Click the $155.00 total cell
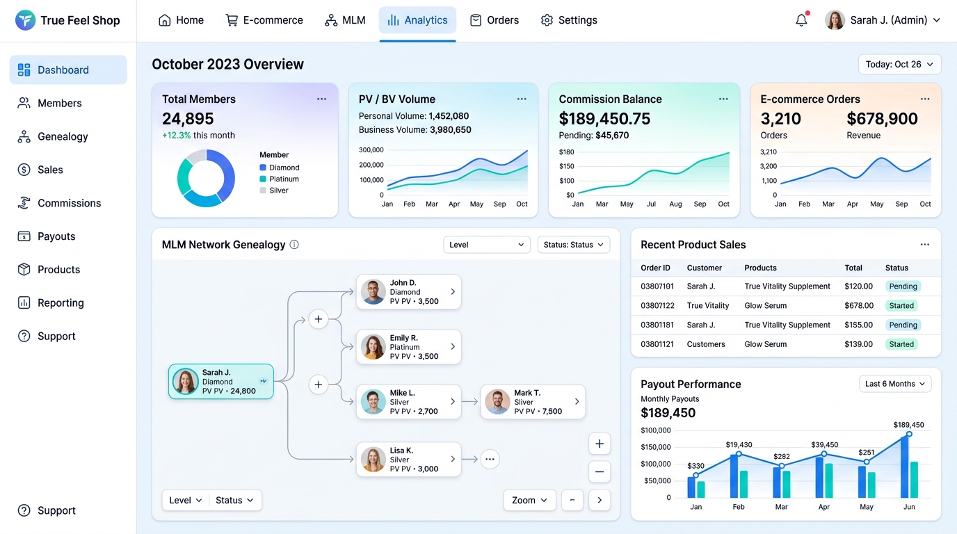Image resolution: width=957 pixels, height=534 pixels. (859, 325)
